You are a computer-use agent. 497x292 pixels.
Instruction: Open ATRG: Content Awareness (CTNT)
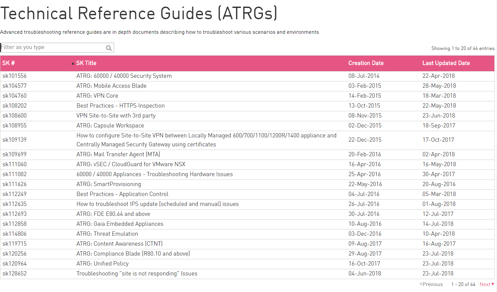[120, 244]
